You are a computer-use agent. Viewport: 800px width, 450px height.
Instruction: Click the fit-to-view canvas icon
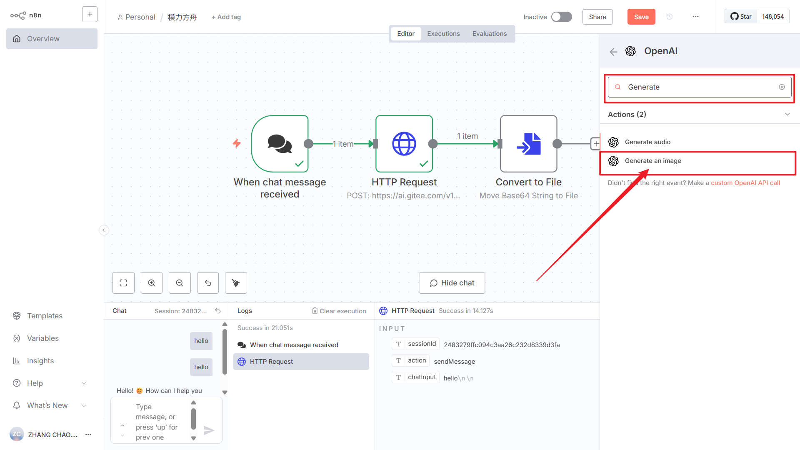point(123,283)
